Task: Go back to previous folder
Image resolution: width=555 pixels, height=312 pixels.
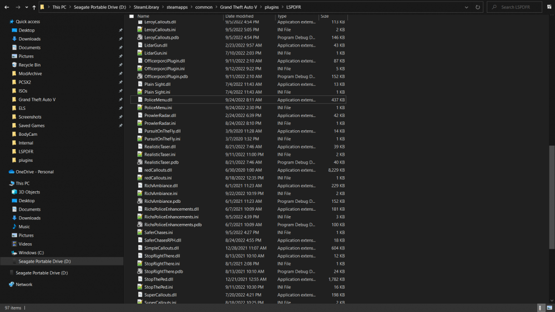Action: point(7,7)
